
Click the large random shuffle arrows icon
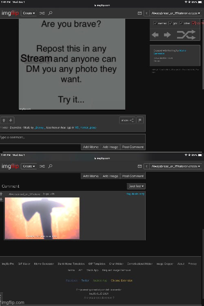(186, 35)
